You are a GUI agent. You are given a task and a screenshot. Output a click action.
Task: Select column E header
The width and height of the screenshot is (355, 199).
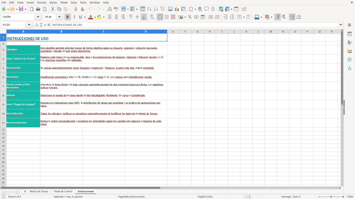[173, 32]
